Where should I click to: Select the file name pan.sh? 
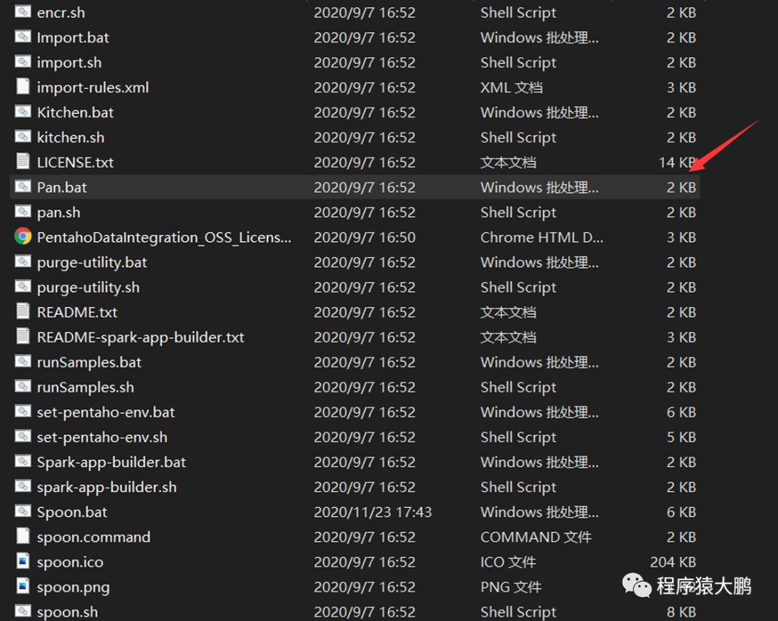58,213
